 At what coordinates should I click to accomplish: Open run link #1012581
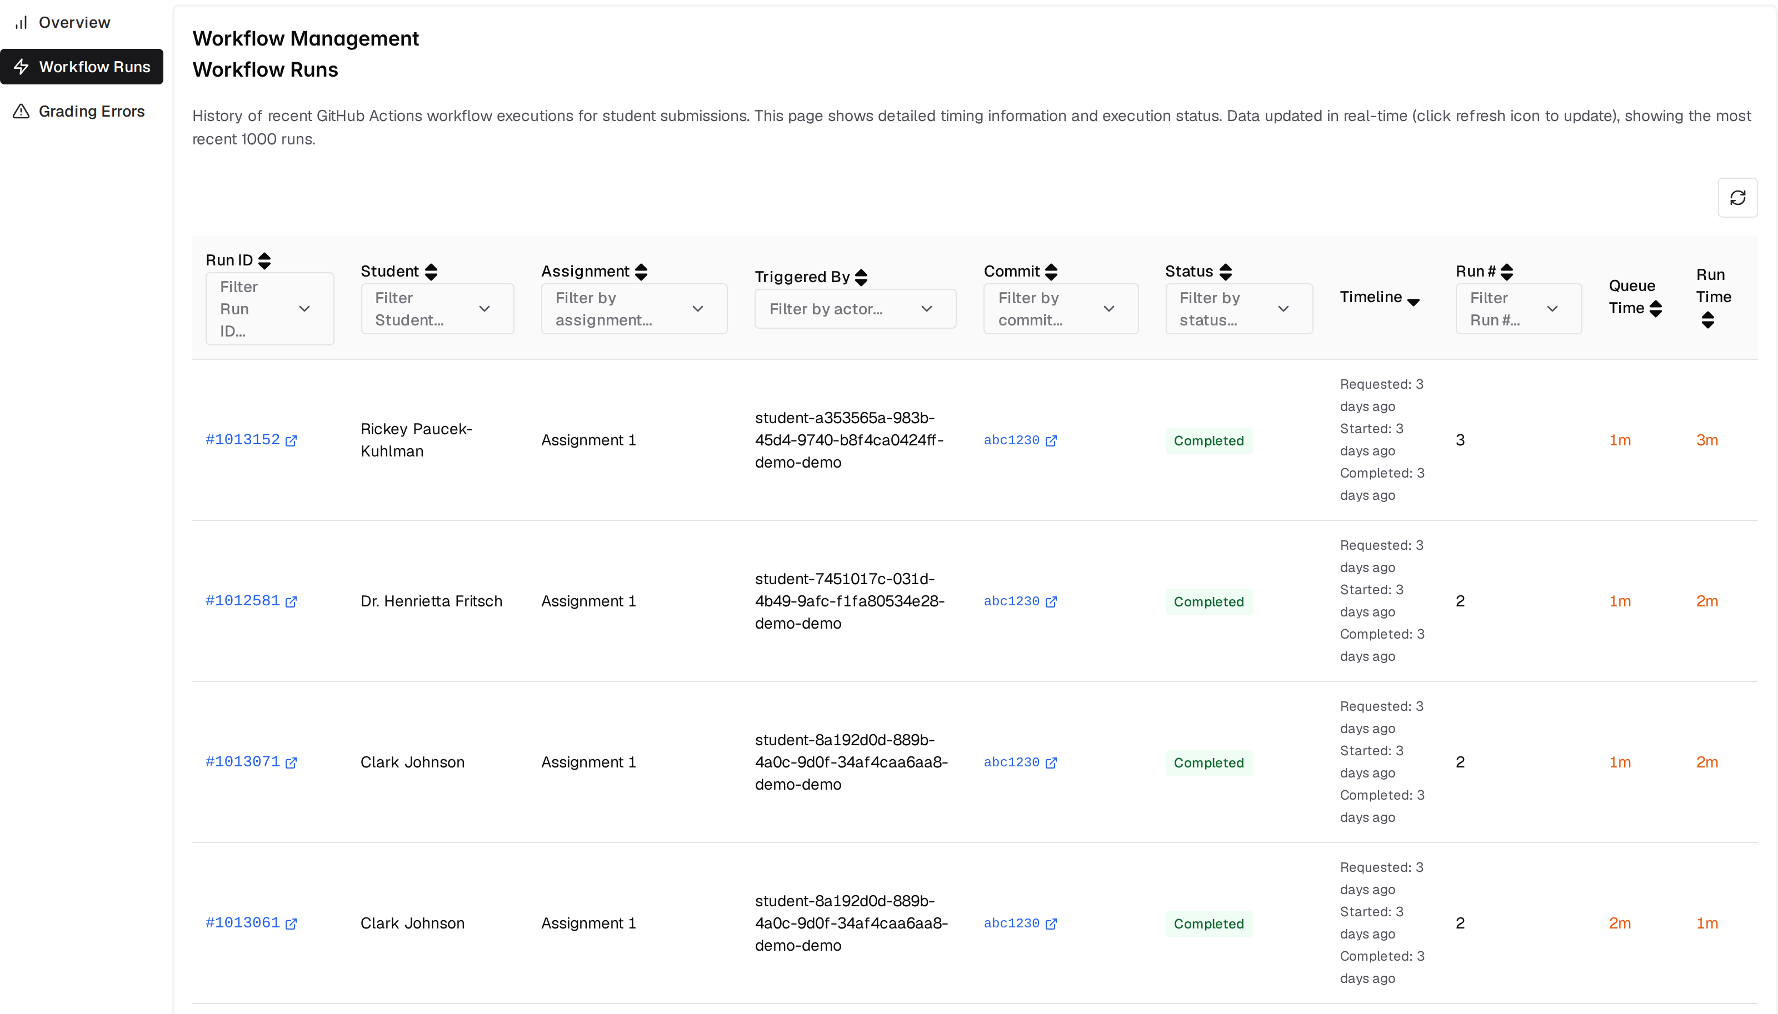(242, 601)
